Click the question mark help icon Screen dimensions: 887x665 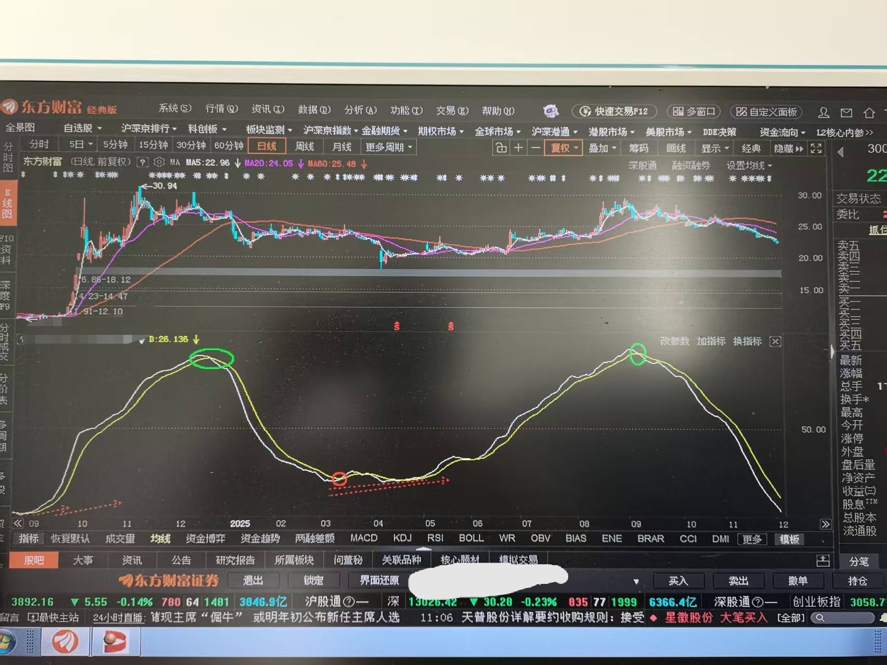point(142,162)
